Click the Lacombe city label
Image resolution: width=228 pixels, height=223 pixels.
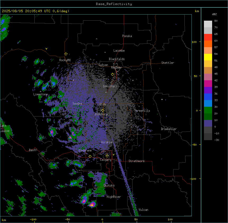[119, 51]
